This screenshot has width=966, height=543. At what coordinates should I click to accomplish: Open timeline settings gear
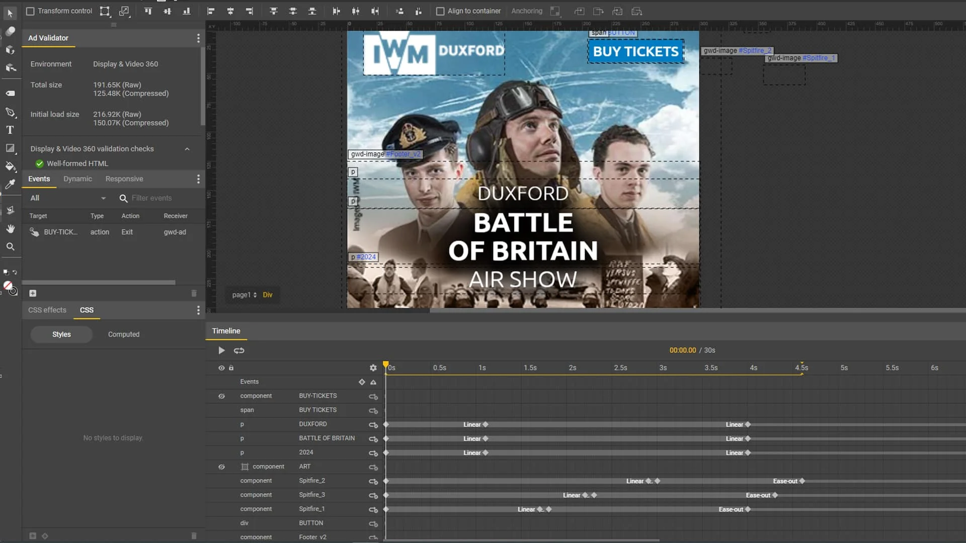373,368
